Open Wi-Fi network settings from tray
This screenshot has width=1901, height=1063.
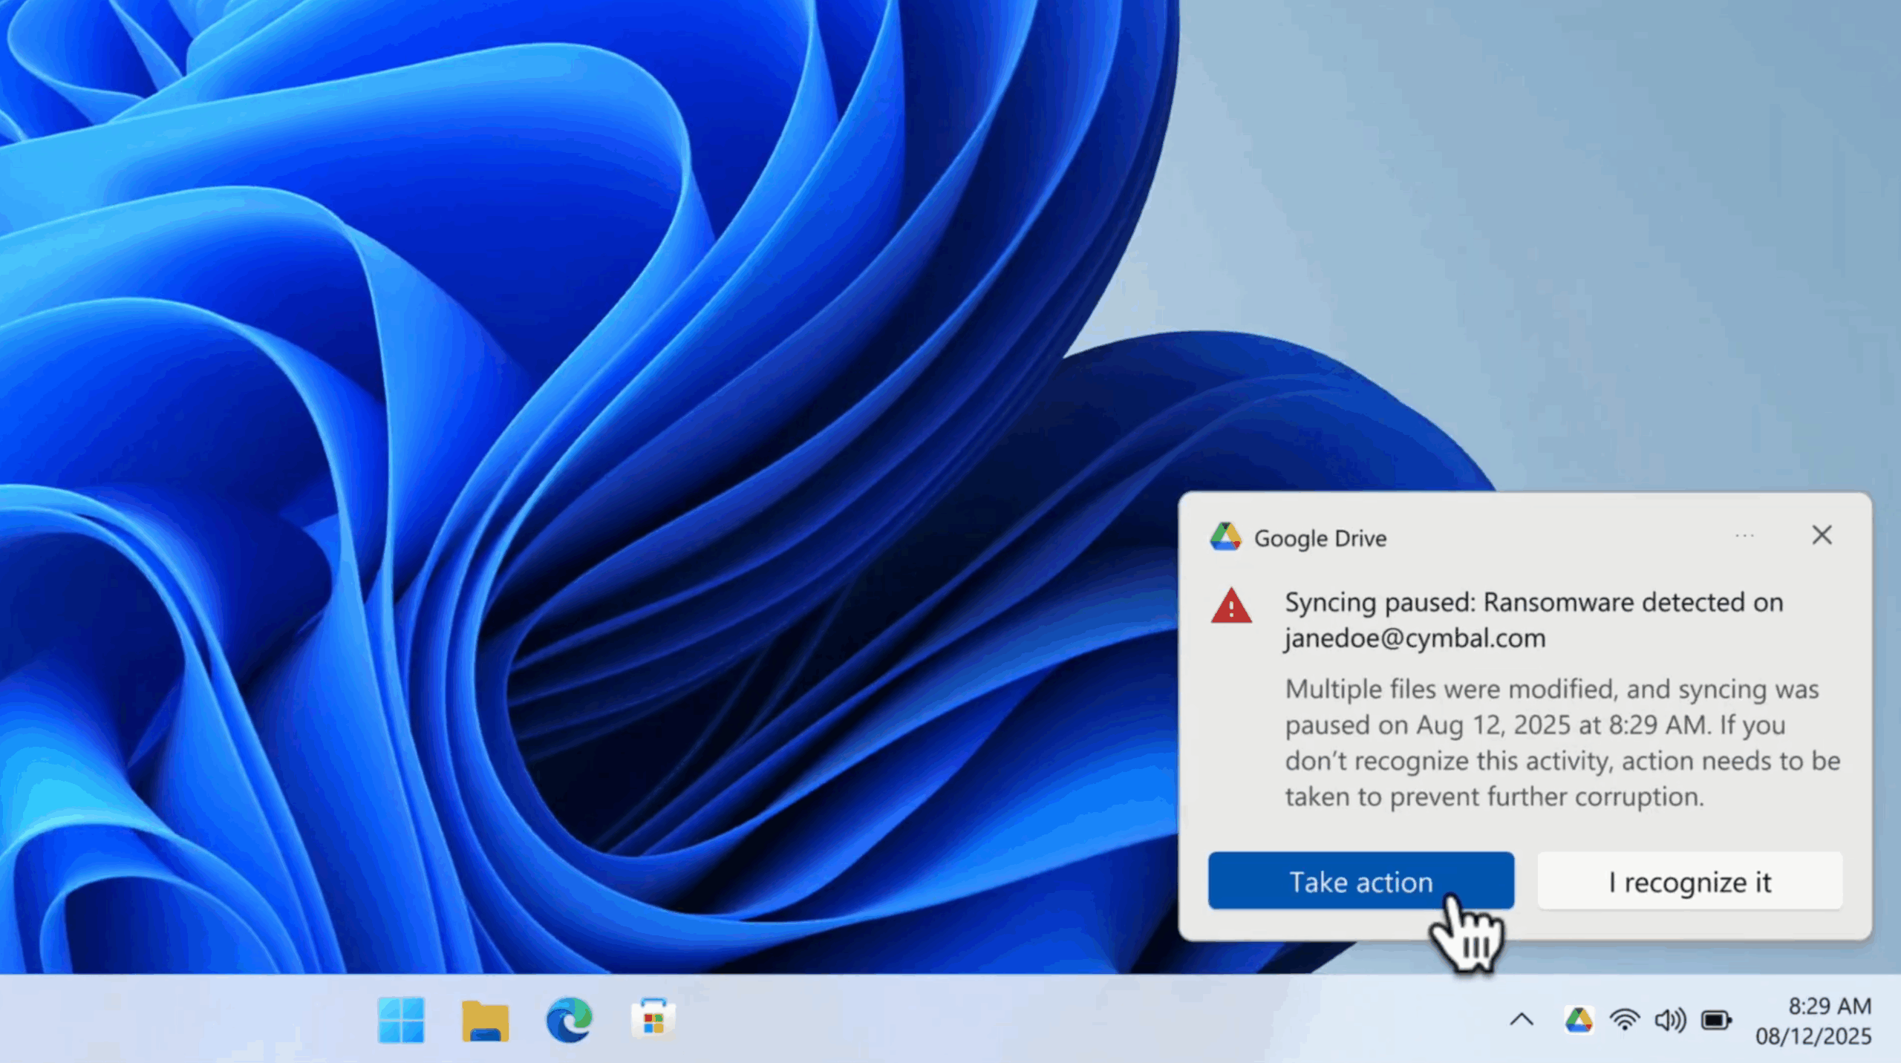(x=1625, y=1020)
